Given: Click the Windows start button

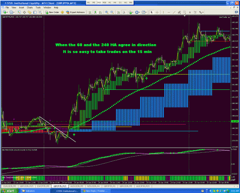Looking at the screenshot, I should (9, 191).
